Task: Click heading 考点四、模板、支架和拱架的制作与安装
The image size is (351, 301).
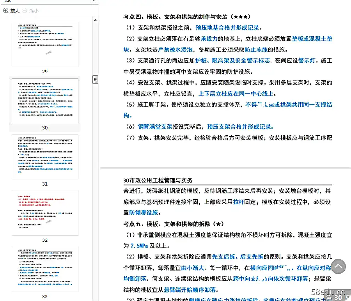Action: click(175, 17)
